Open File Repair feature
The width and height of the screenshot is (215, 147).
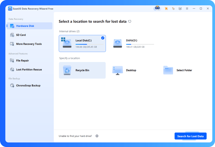[30, 61]
